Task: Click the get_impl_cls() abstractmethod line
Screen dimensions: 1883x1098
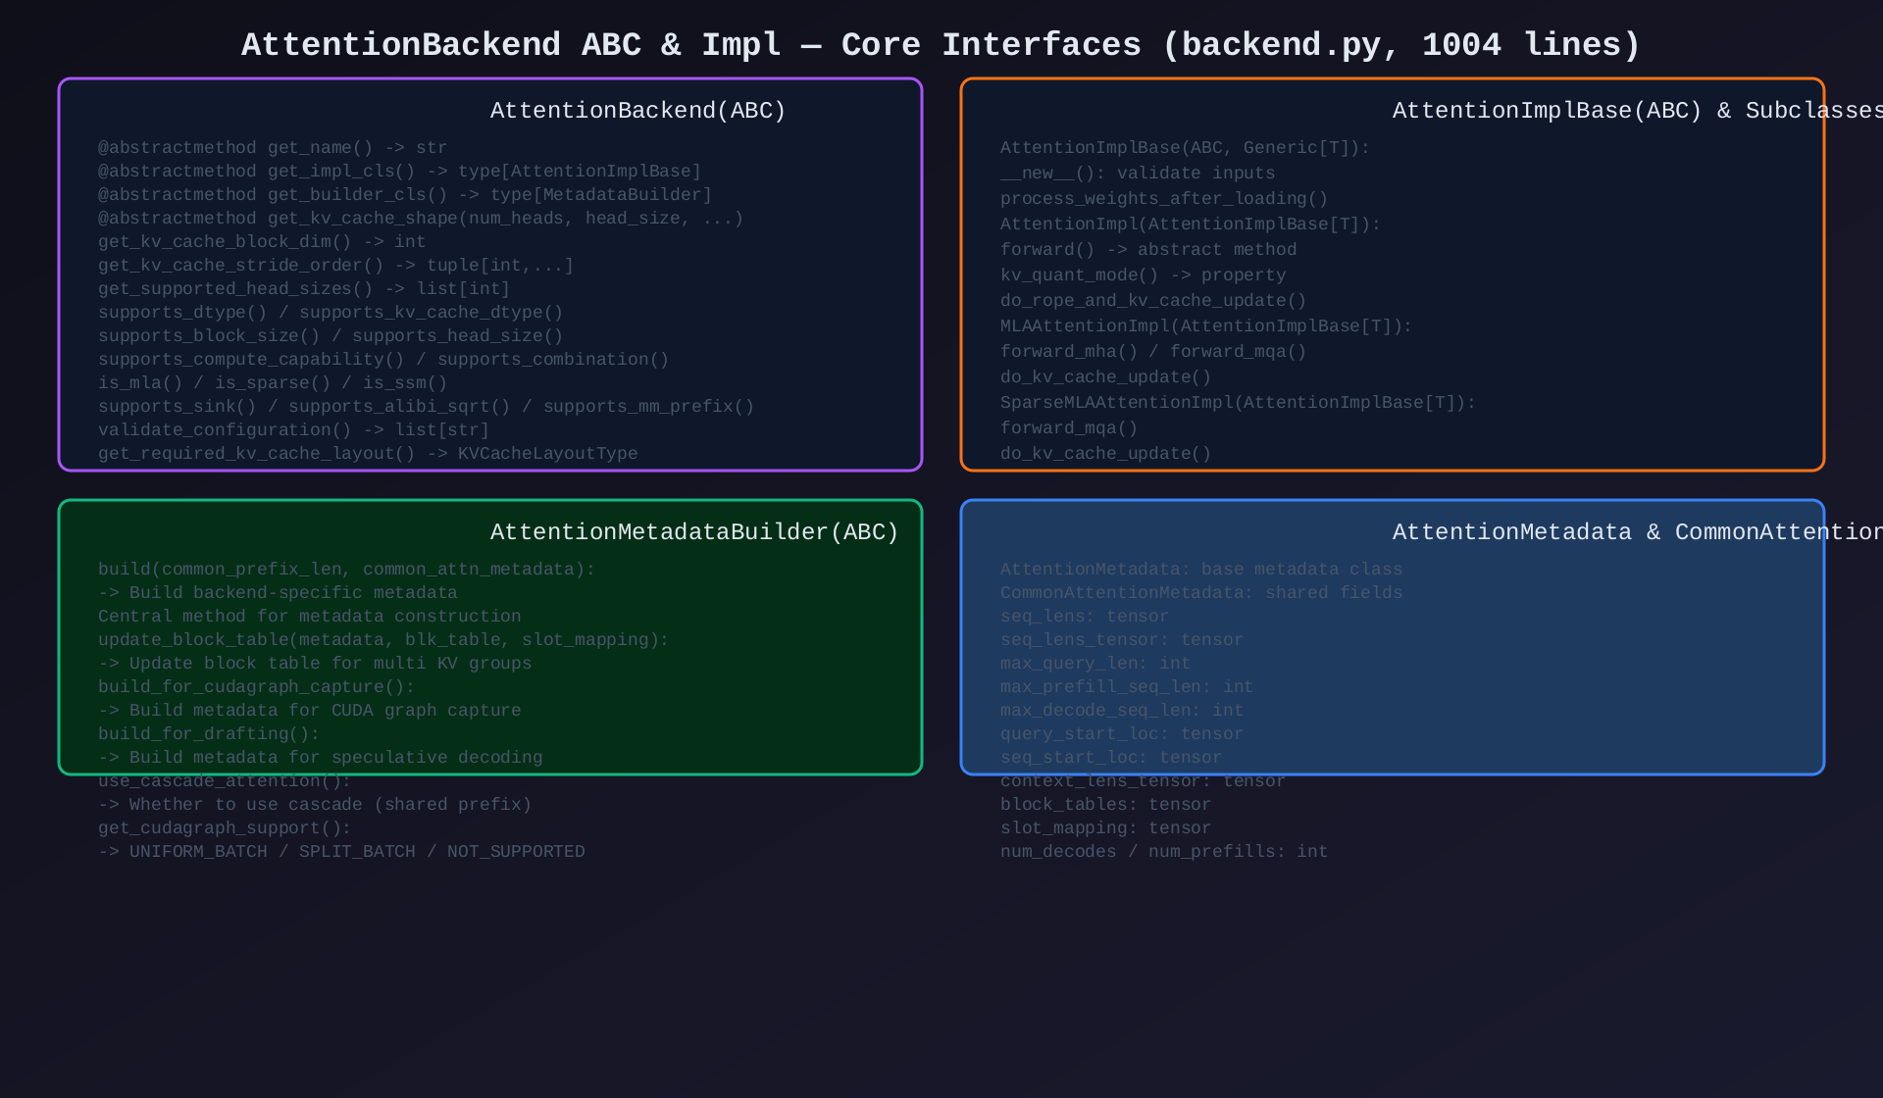Action: [399, 172]
